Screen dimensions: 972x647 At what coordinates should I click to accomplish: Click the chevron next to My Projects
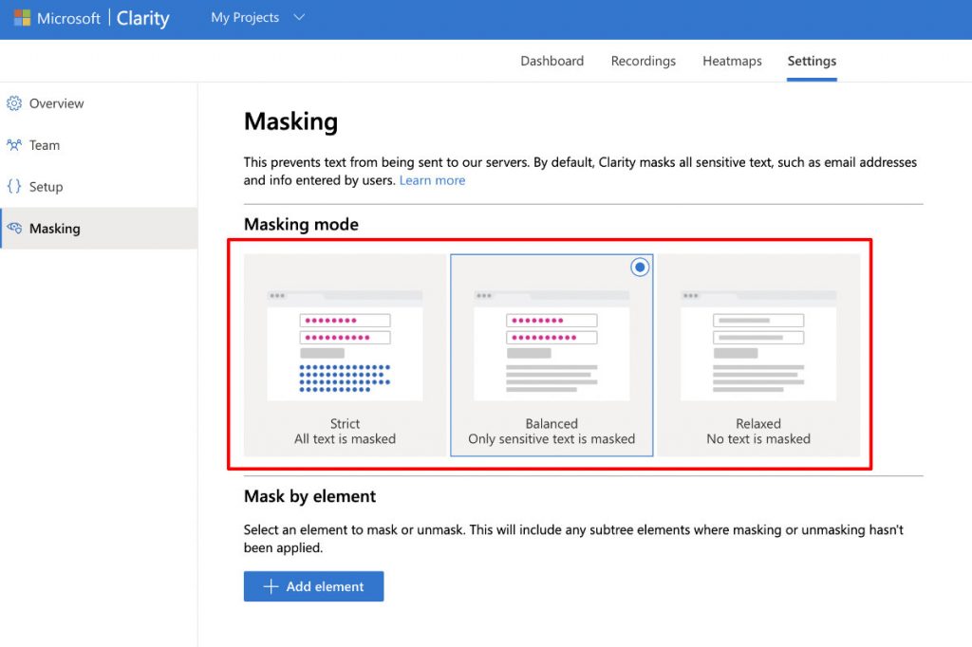coord(299,17)
